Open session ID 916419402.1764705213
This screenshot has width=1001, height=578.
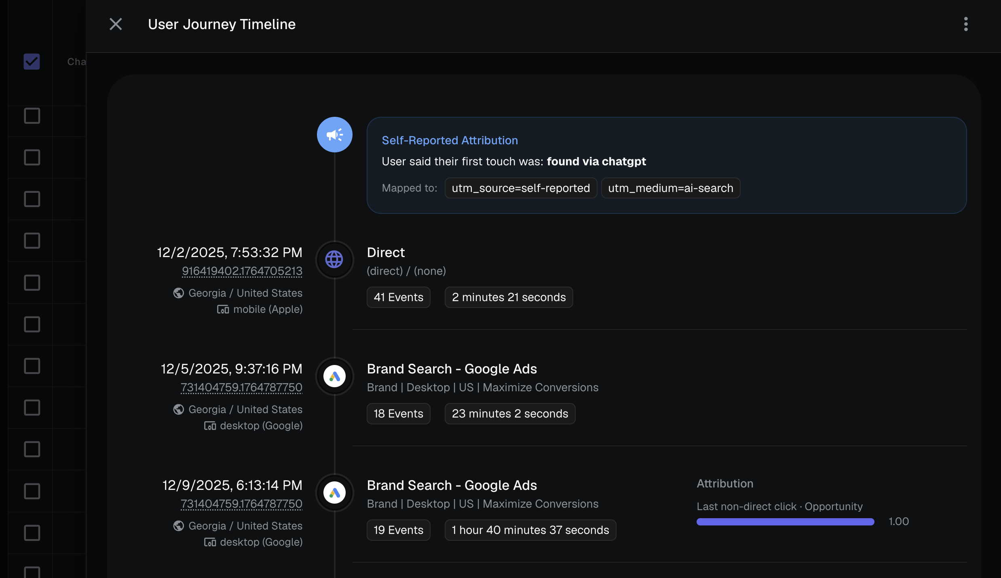[x=242, y=271]
